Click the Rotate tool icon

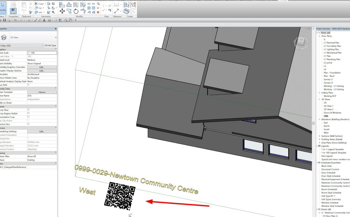76,11
